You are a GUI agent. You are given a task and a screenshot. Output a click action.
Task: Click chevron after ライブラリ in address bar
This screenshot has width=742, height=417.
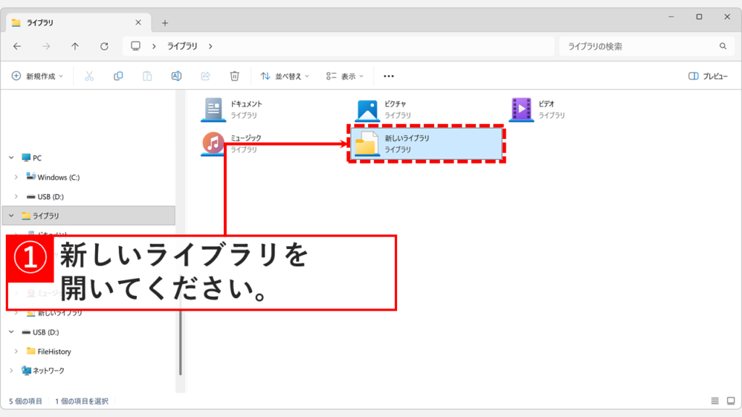pos(210,46)
